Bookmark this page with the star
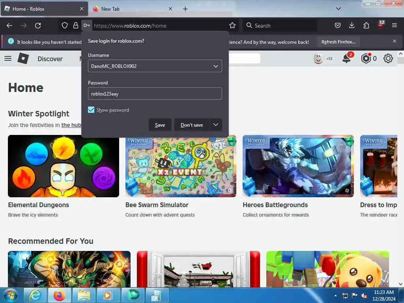Screen dimensions: 404x303 point(232,25)
